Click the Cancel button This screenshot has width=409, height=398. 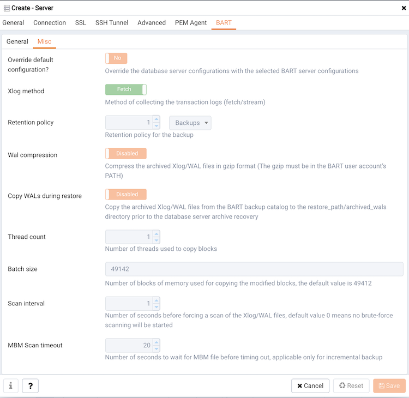(x=310, y=385)
